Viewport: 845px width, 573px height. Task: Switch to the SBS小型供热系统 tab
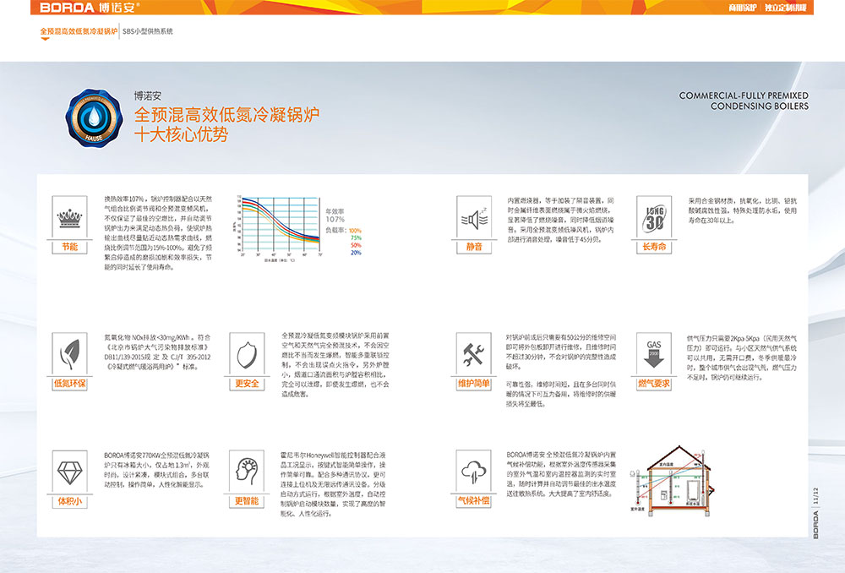click(x=148, y=30)
